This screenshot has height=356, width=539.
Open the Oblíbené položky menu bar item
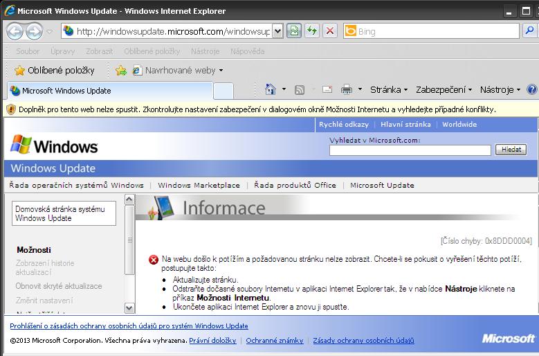click(x=152, y=51)
